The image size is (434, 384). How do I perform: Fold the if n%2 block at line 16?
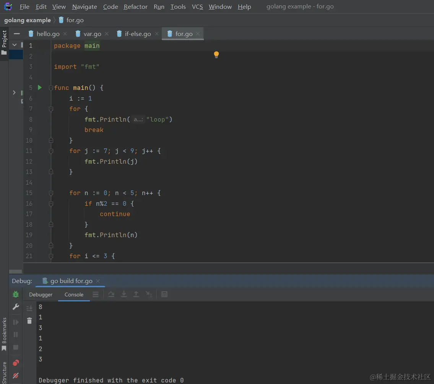(51, 204)
